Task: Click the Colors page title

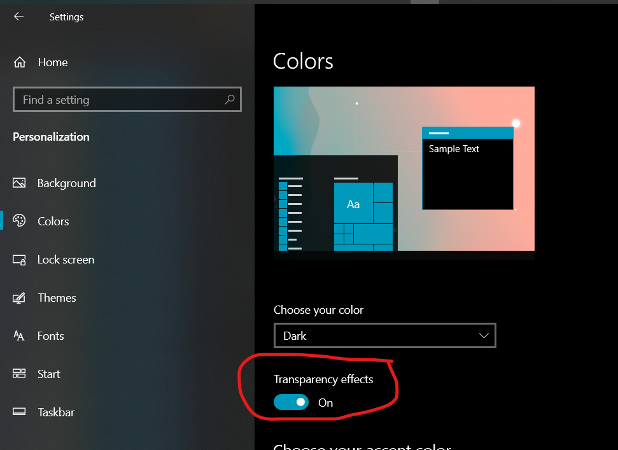Action: 303,62
